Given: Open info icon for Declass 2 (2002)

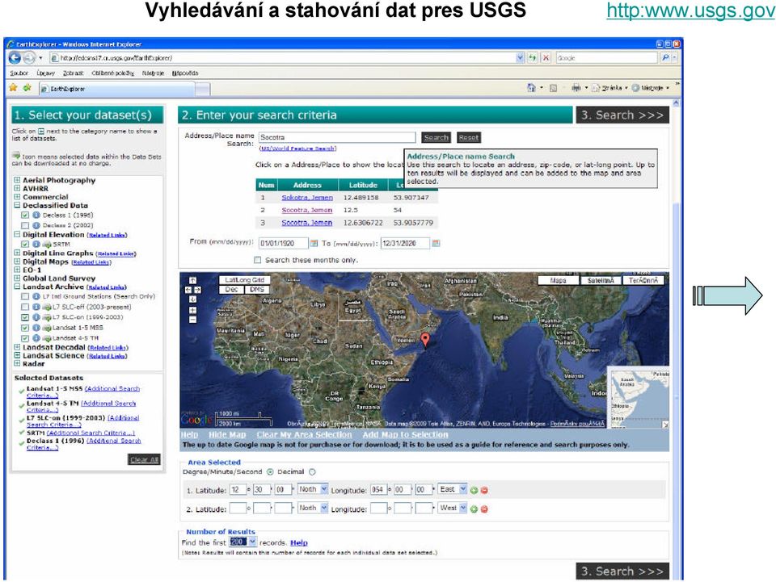Looking at the screenshot, I should coord(36,225).
